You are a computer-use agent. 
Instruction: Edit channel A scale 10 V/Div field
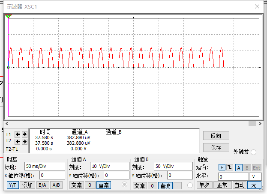coord(109,166)
